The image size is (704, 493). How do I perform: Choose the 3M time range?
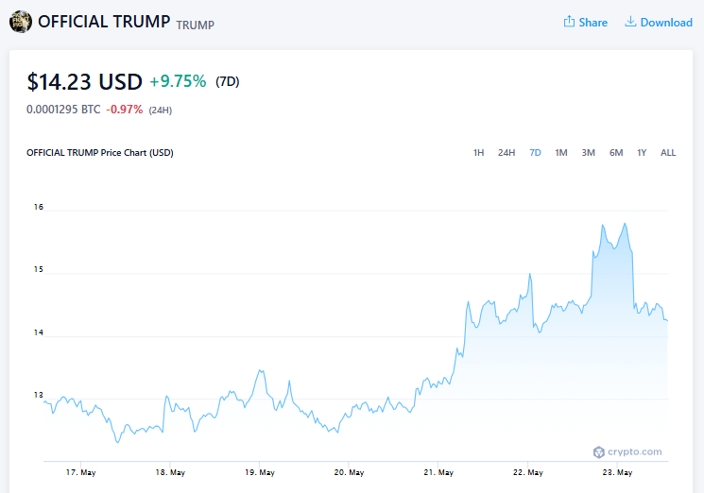[x=588, y=152]
